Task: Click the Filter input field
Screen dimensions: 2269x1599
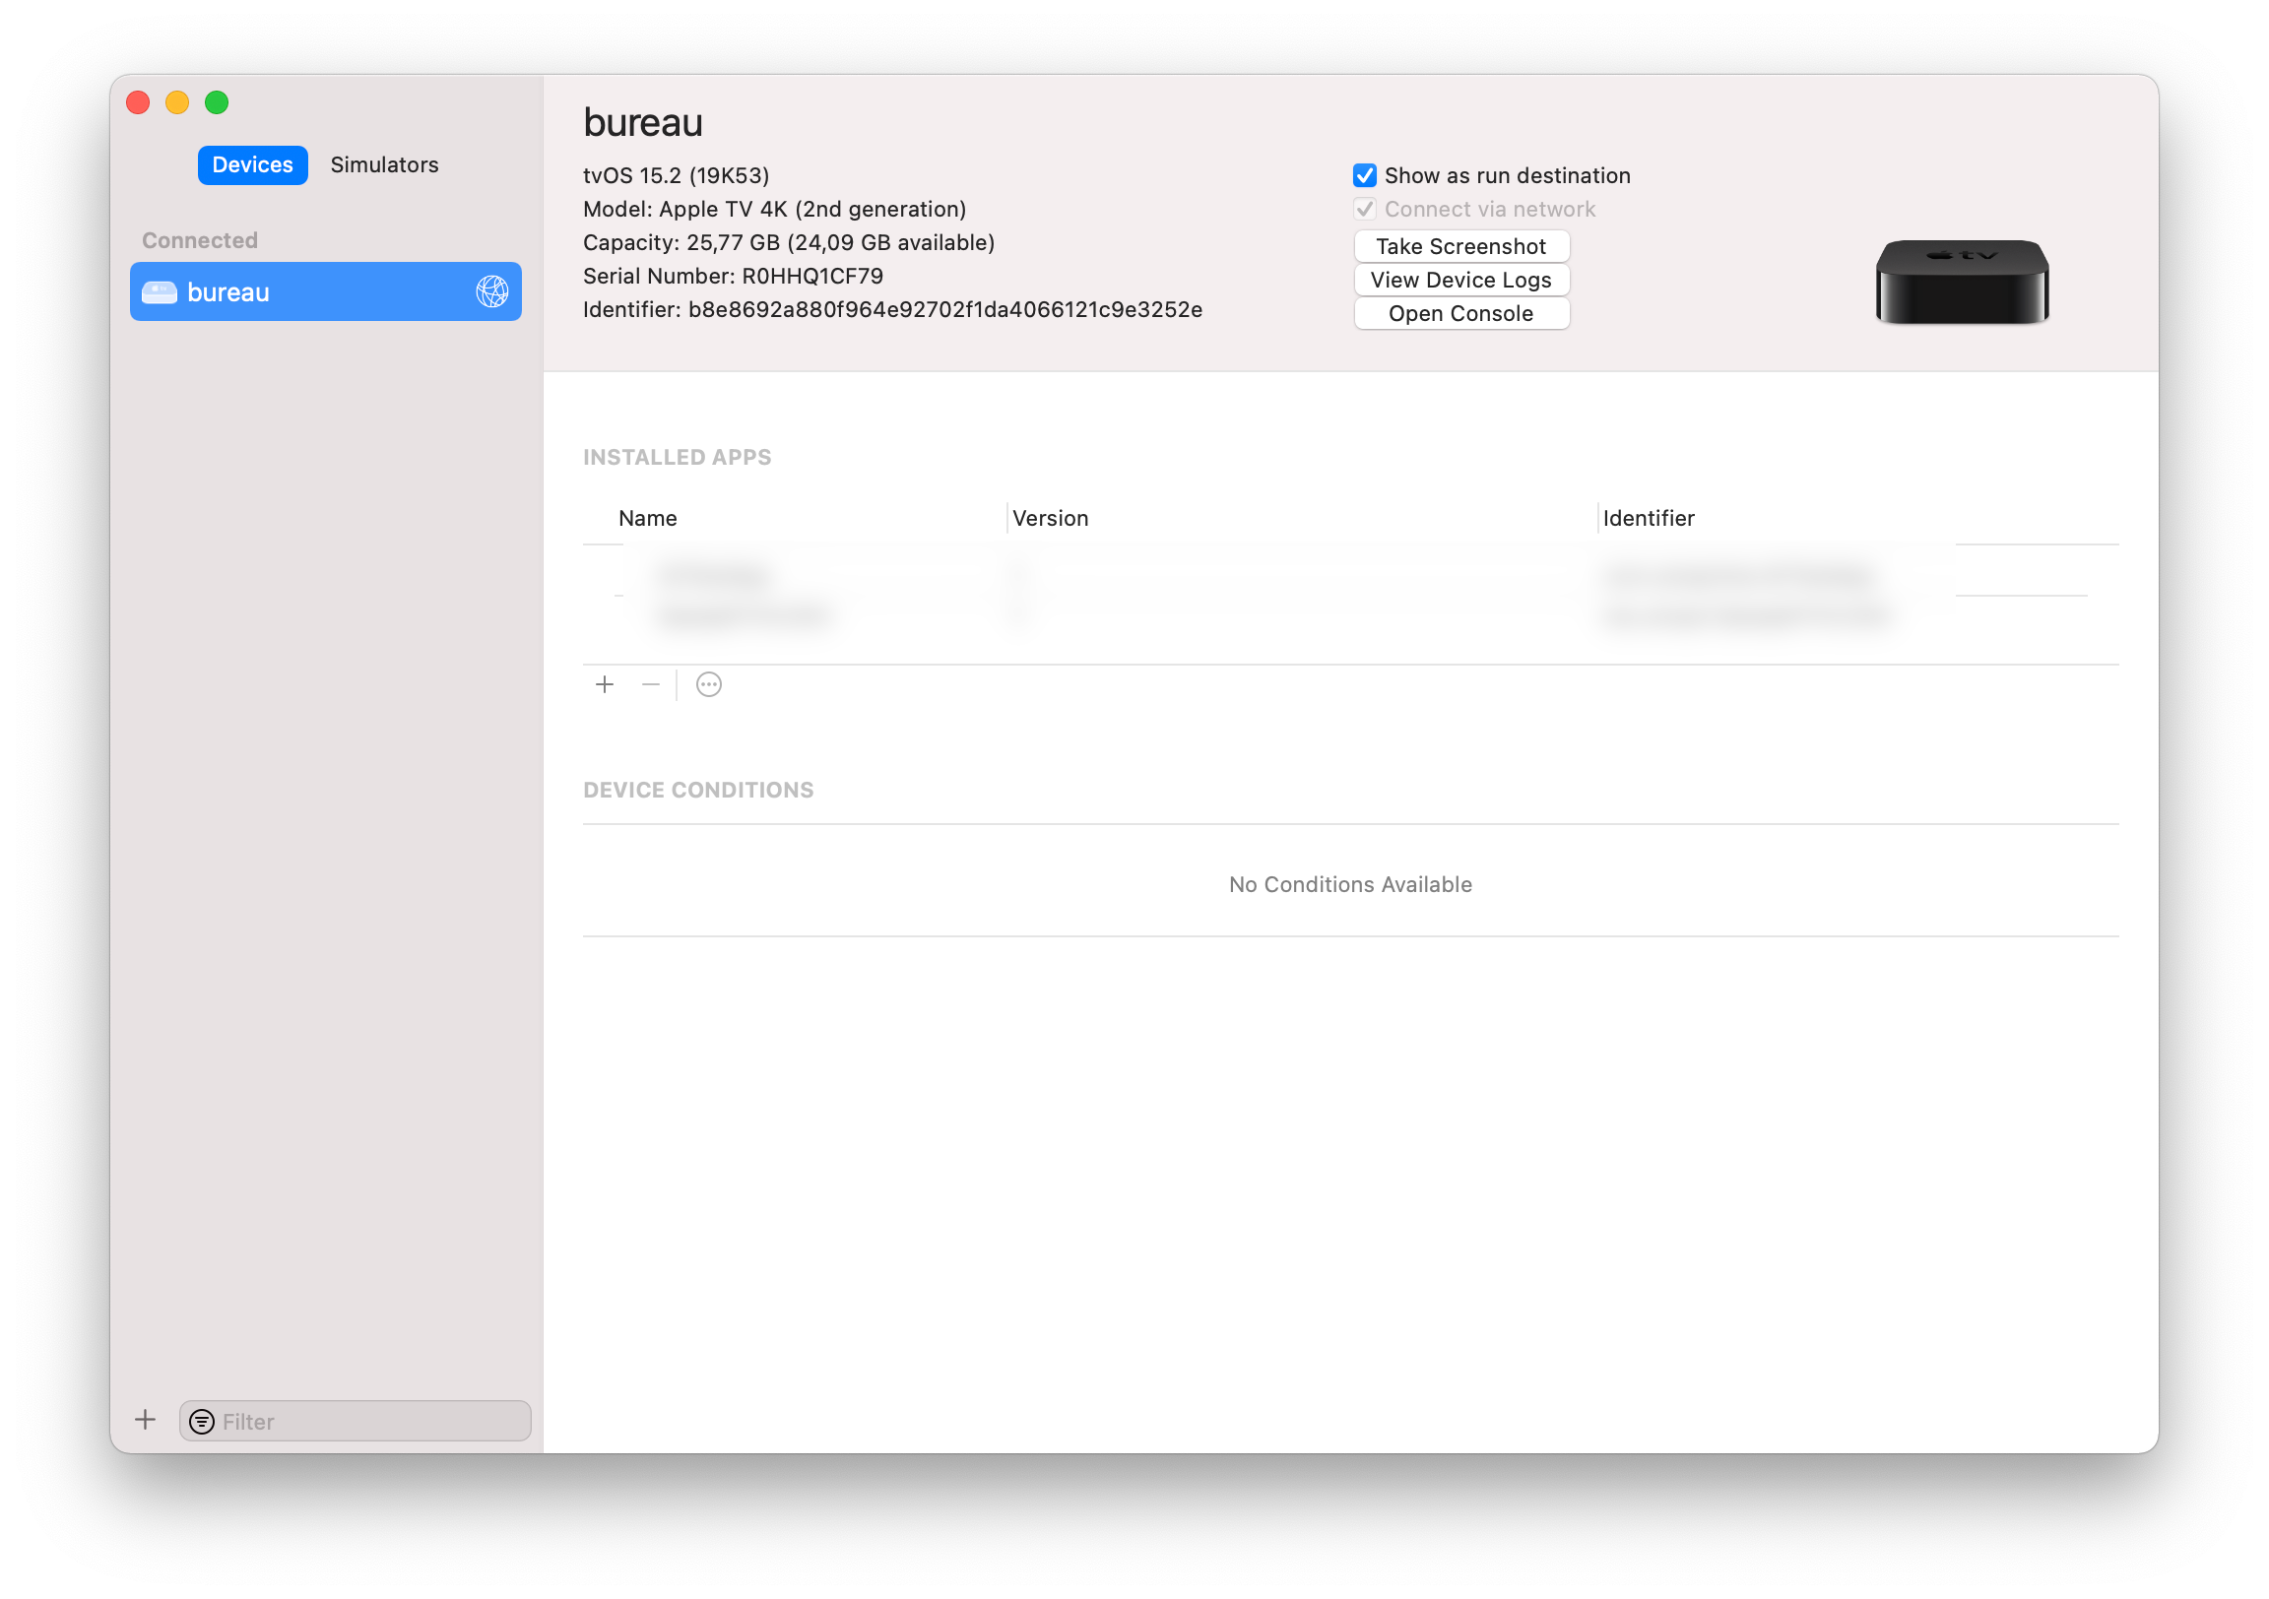Action: tap(355, 1421)
